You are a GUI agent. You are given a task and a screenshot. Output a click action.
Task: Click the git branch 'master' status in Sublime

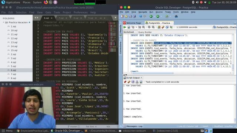[x=74, y=126]
